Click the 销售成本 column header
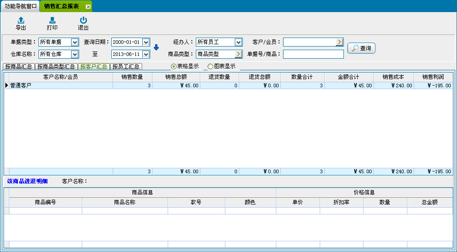The width and height of the screenshot is (457, 252). click(394, 77)
